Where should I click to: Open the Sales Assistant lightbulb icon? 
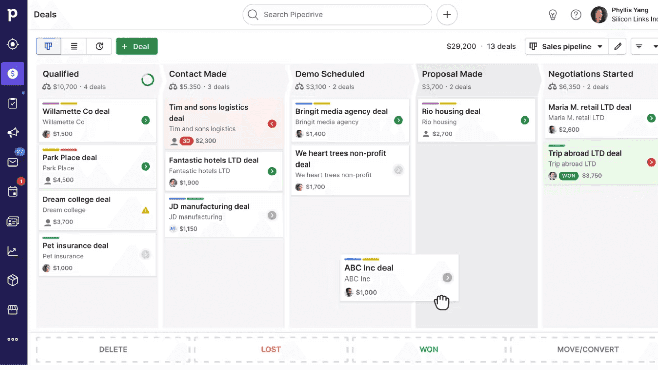(x=552, y=15)
